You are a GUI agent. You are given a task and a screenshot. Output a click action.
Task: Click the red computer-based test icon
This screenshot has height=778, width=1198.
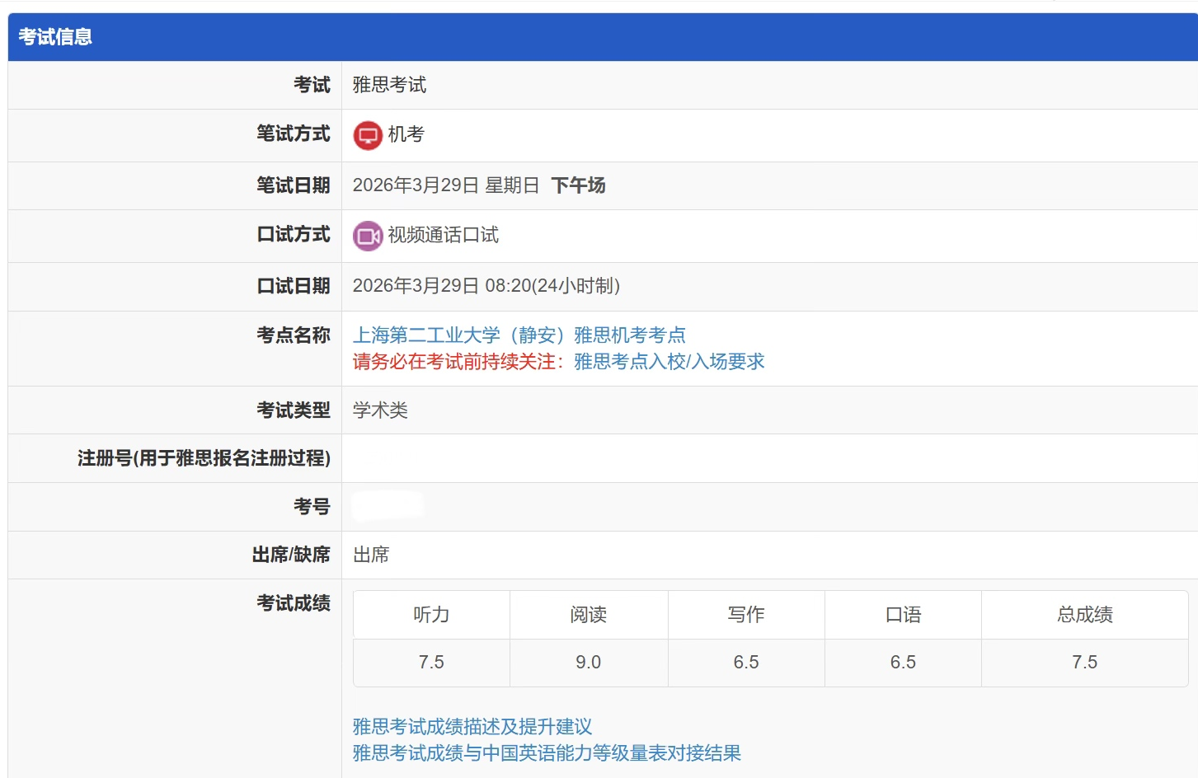(x=368, y=135)
